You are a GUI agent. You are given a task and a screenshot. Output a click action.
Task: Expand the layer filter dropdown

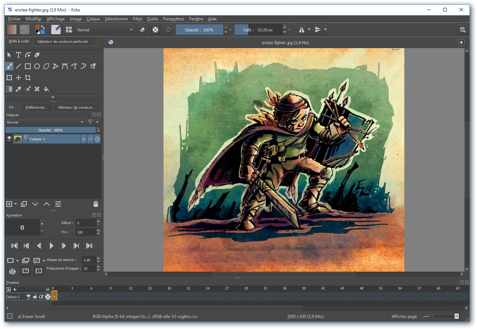coord(93,122)
